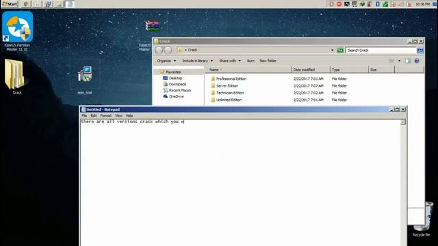This screenshot has width=438, height=246.
Task: Click the search magnifier icon in Explorer
Action: click(x=420, y=51)
